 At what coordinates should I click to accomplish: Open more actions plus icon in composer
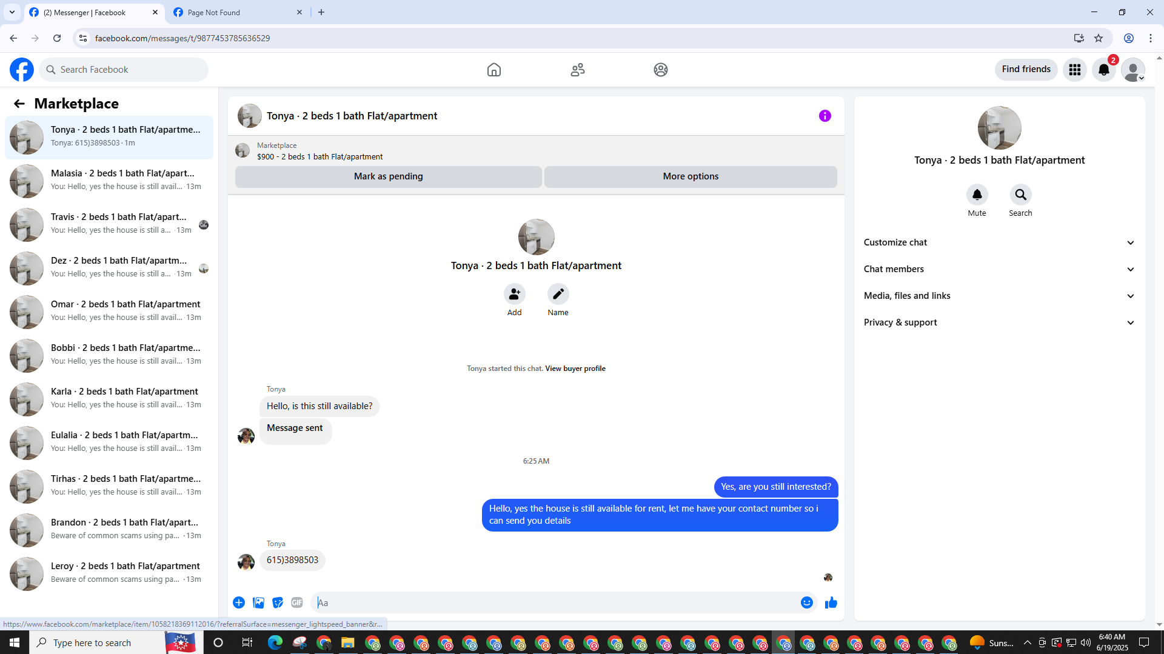click(x=239, y=602)
